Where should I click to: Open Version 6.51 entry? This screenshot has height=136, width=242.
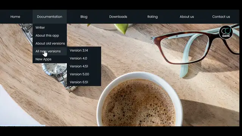click(x=84, y=82)
